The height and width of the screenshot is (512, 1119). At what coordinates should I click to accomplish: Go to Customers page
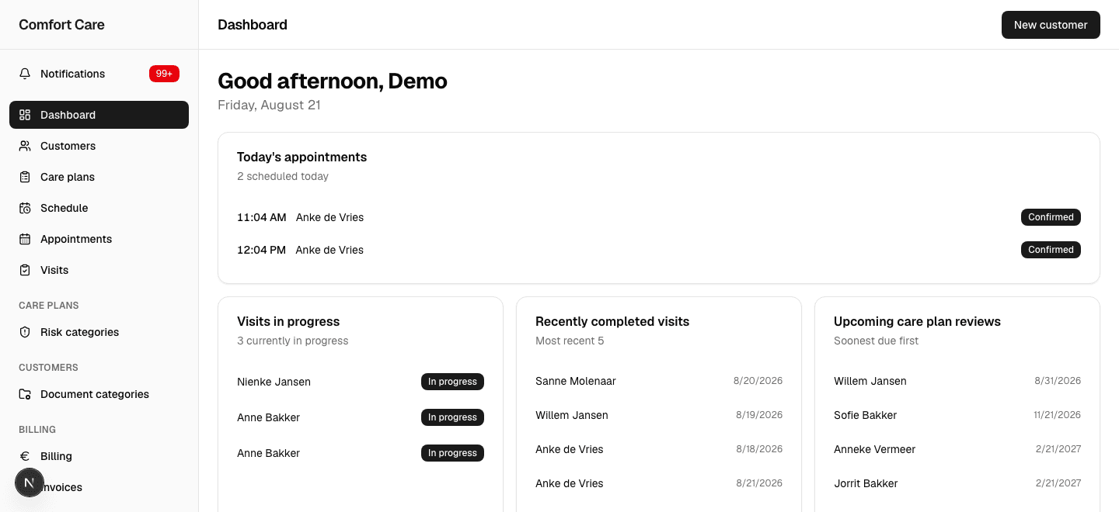point(99,146)
